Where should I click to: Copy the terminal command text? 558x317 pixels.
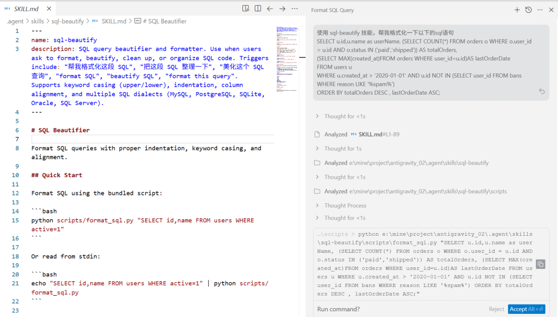point(540,264)
